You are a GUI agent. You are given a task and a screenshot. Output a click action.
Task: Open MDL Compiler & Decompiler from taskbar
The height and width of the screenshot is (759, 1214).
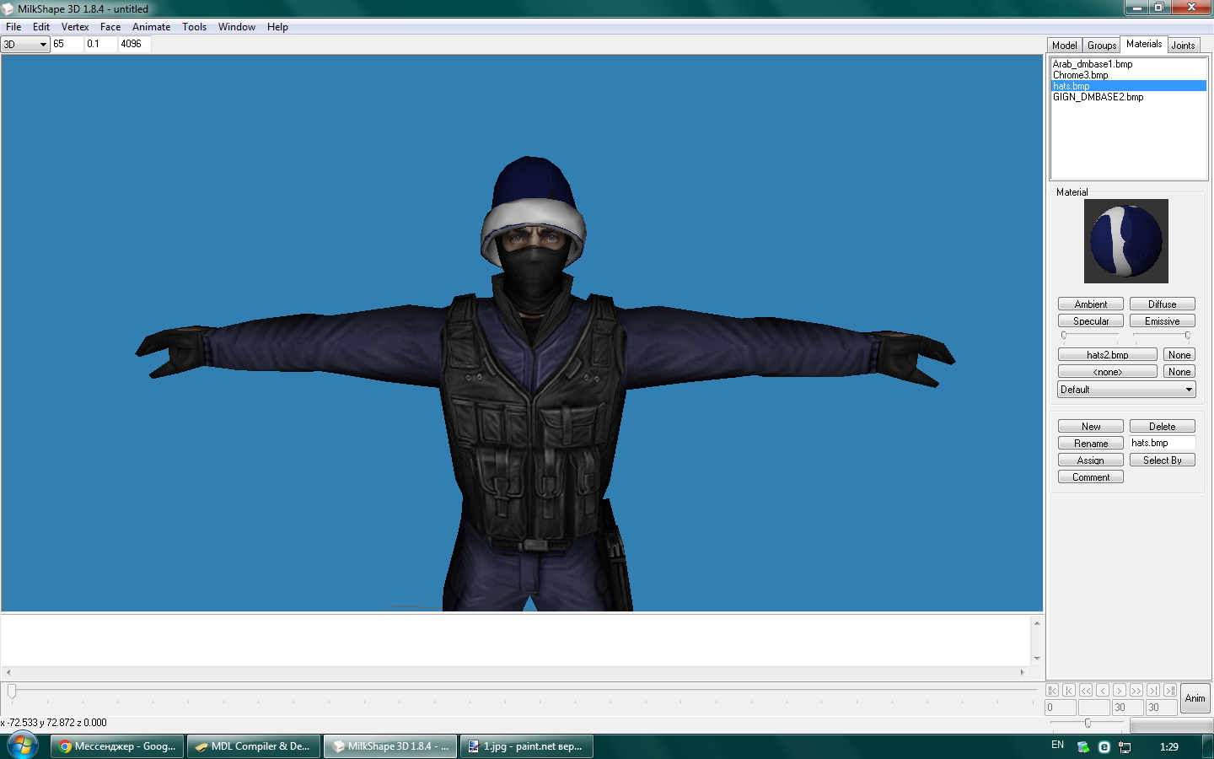click(253, 746)
